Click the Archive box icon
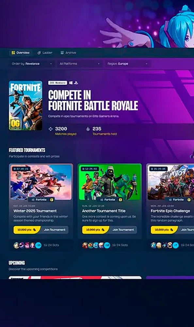194x327 pixels. click(x=62, y=53)
